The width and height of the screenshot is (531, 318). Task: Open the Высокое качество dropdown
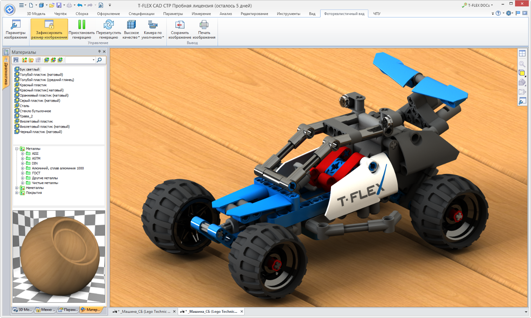131,29
